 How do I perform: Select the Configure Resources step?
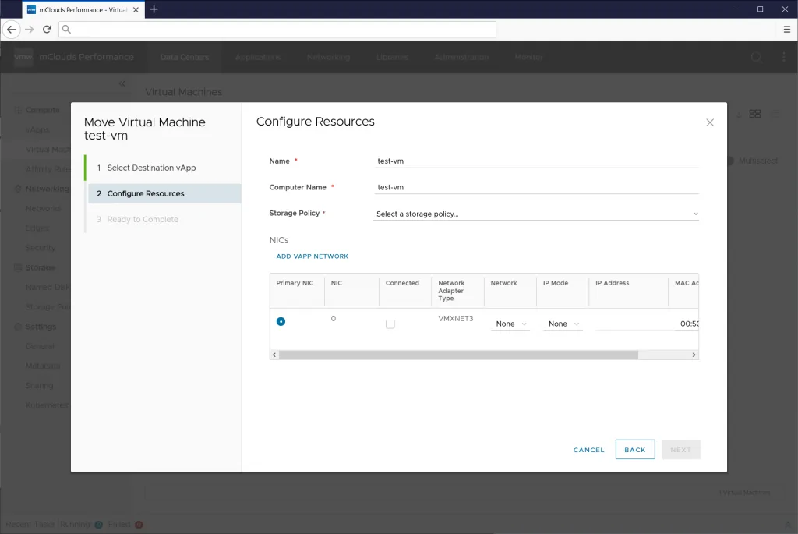[x=146, y=193]
